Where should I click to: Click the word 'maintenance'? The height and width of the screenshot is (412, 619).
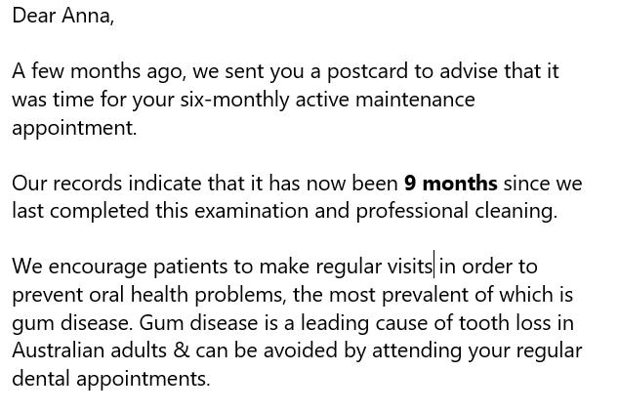(x=415, y=100)
